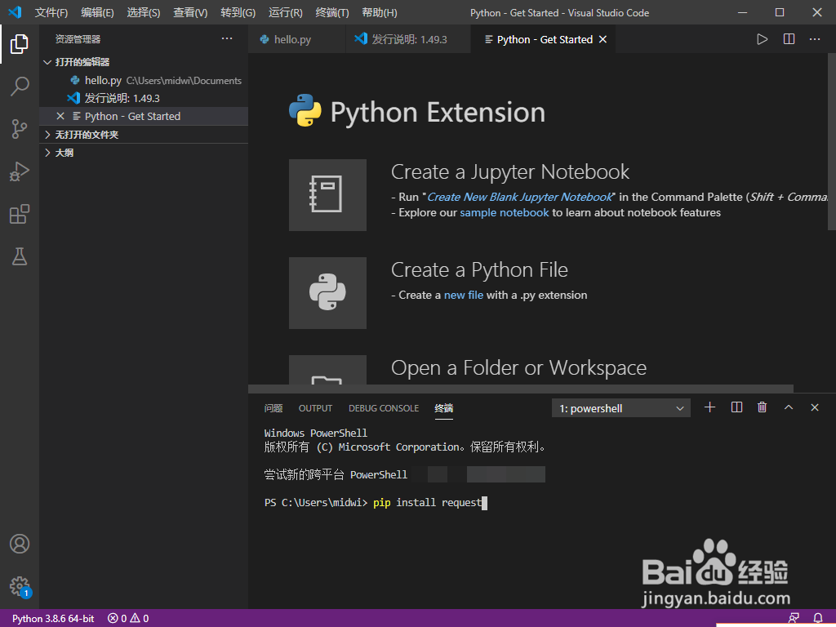Close Python - Get Started in open editors
This screenshot has height=627, width=836.
(x=60, y=116)
